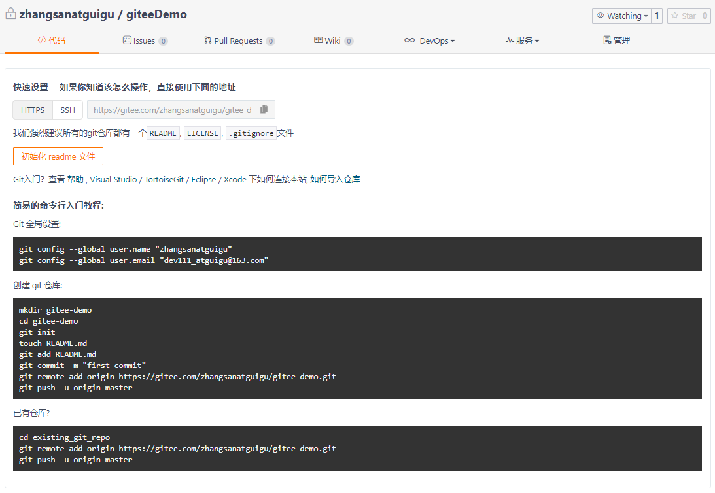Click the 创建 git 仓库 label

(37, 285)
